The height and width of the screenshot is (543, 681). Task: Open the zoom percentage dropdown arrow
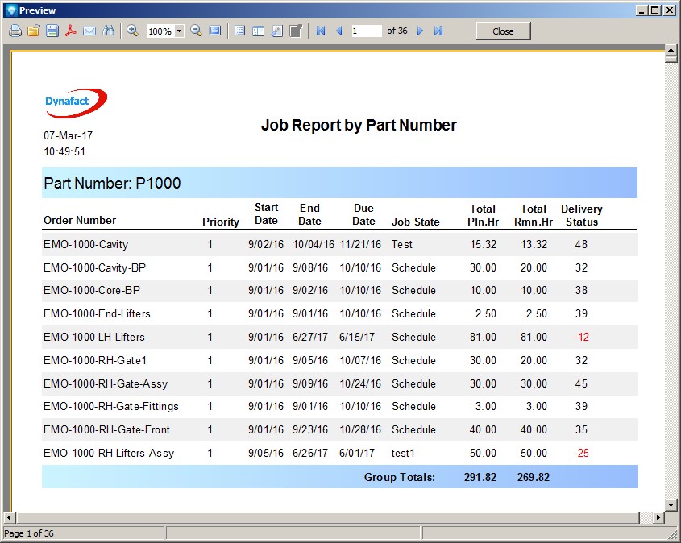179,31
